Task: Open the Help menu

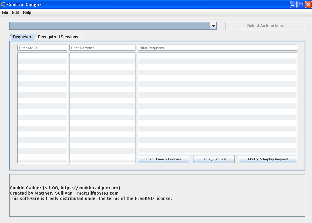Action: pyautogui.click(x=27, y=13)
